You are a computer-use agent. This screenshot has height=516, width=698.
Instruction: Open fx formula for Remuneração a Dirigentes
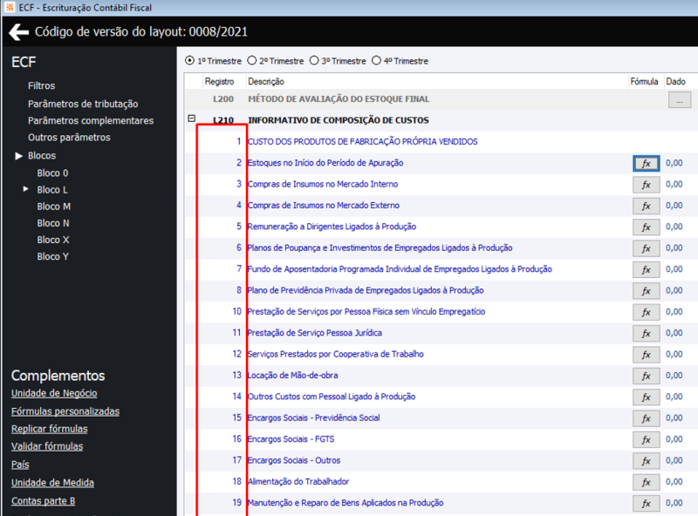646,227
